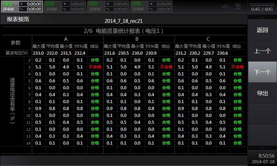Click phase B 合格 result for harmonic 7
Image resolution: width=277 pixels, height=166 pixels.
point(166,95)
